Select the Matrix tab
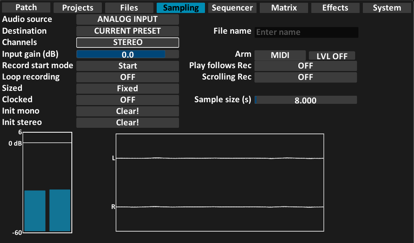This screenshot has width=414, height=243. point(284,8)
